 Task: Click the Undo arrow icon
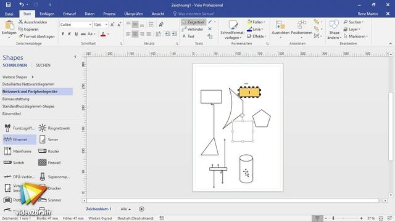(x=22, y=4)
